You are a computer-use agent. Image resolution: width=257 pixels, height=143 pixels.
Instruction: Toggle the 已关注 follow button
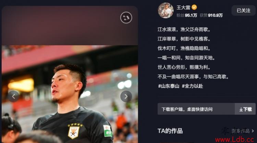pos(243,11)
